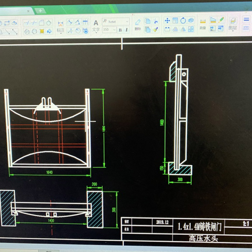The image size is (252, 252).
Task: Select the format painter brush
Action: coord(155,29)
